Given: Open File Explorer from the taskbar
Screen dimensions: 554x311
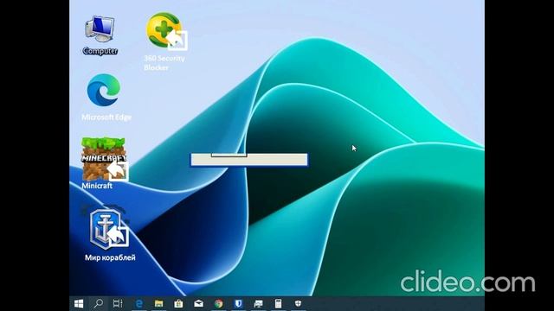Looking at the screenshot, I should (159, 303).
